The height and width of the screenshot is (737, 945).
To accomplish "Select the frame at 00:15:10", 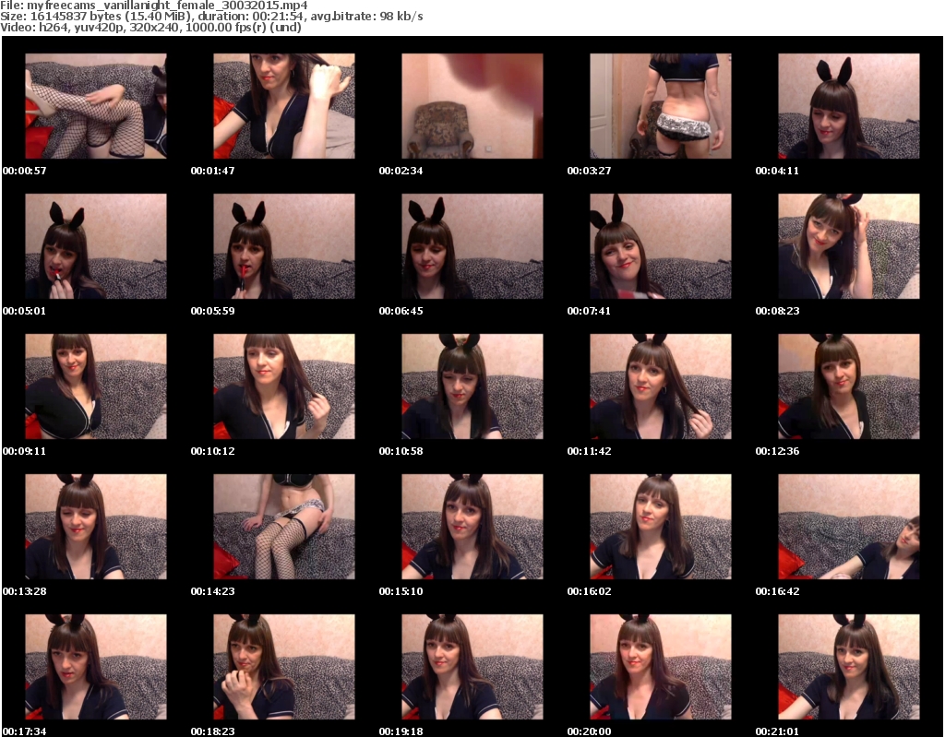I will (x=472, y=527).
